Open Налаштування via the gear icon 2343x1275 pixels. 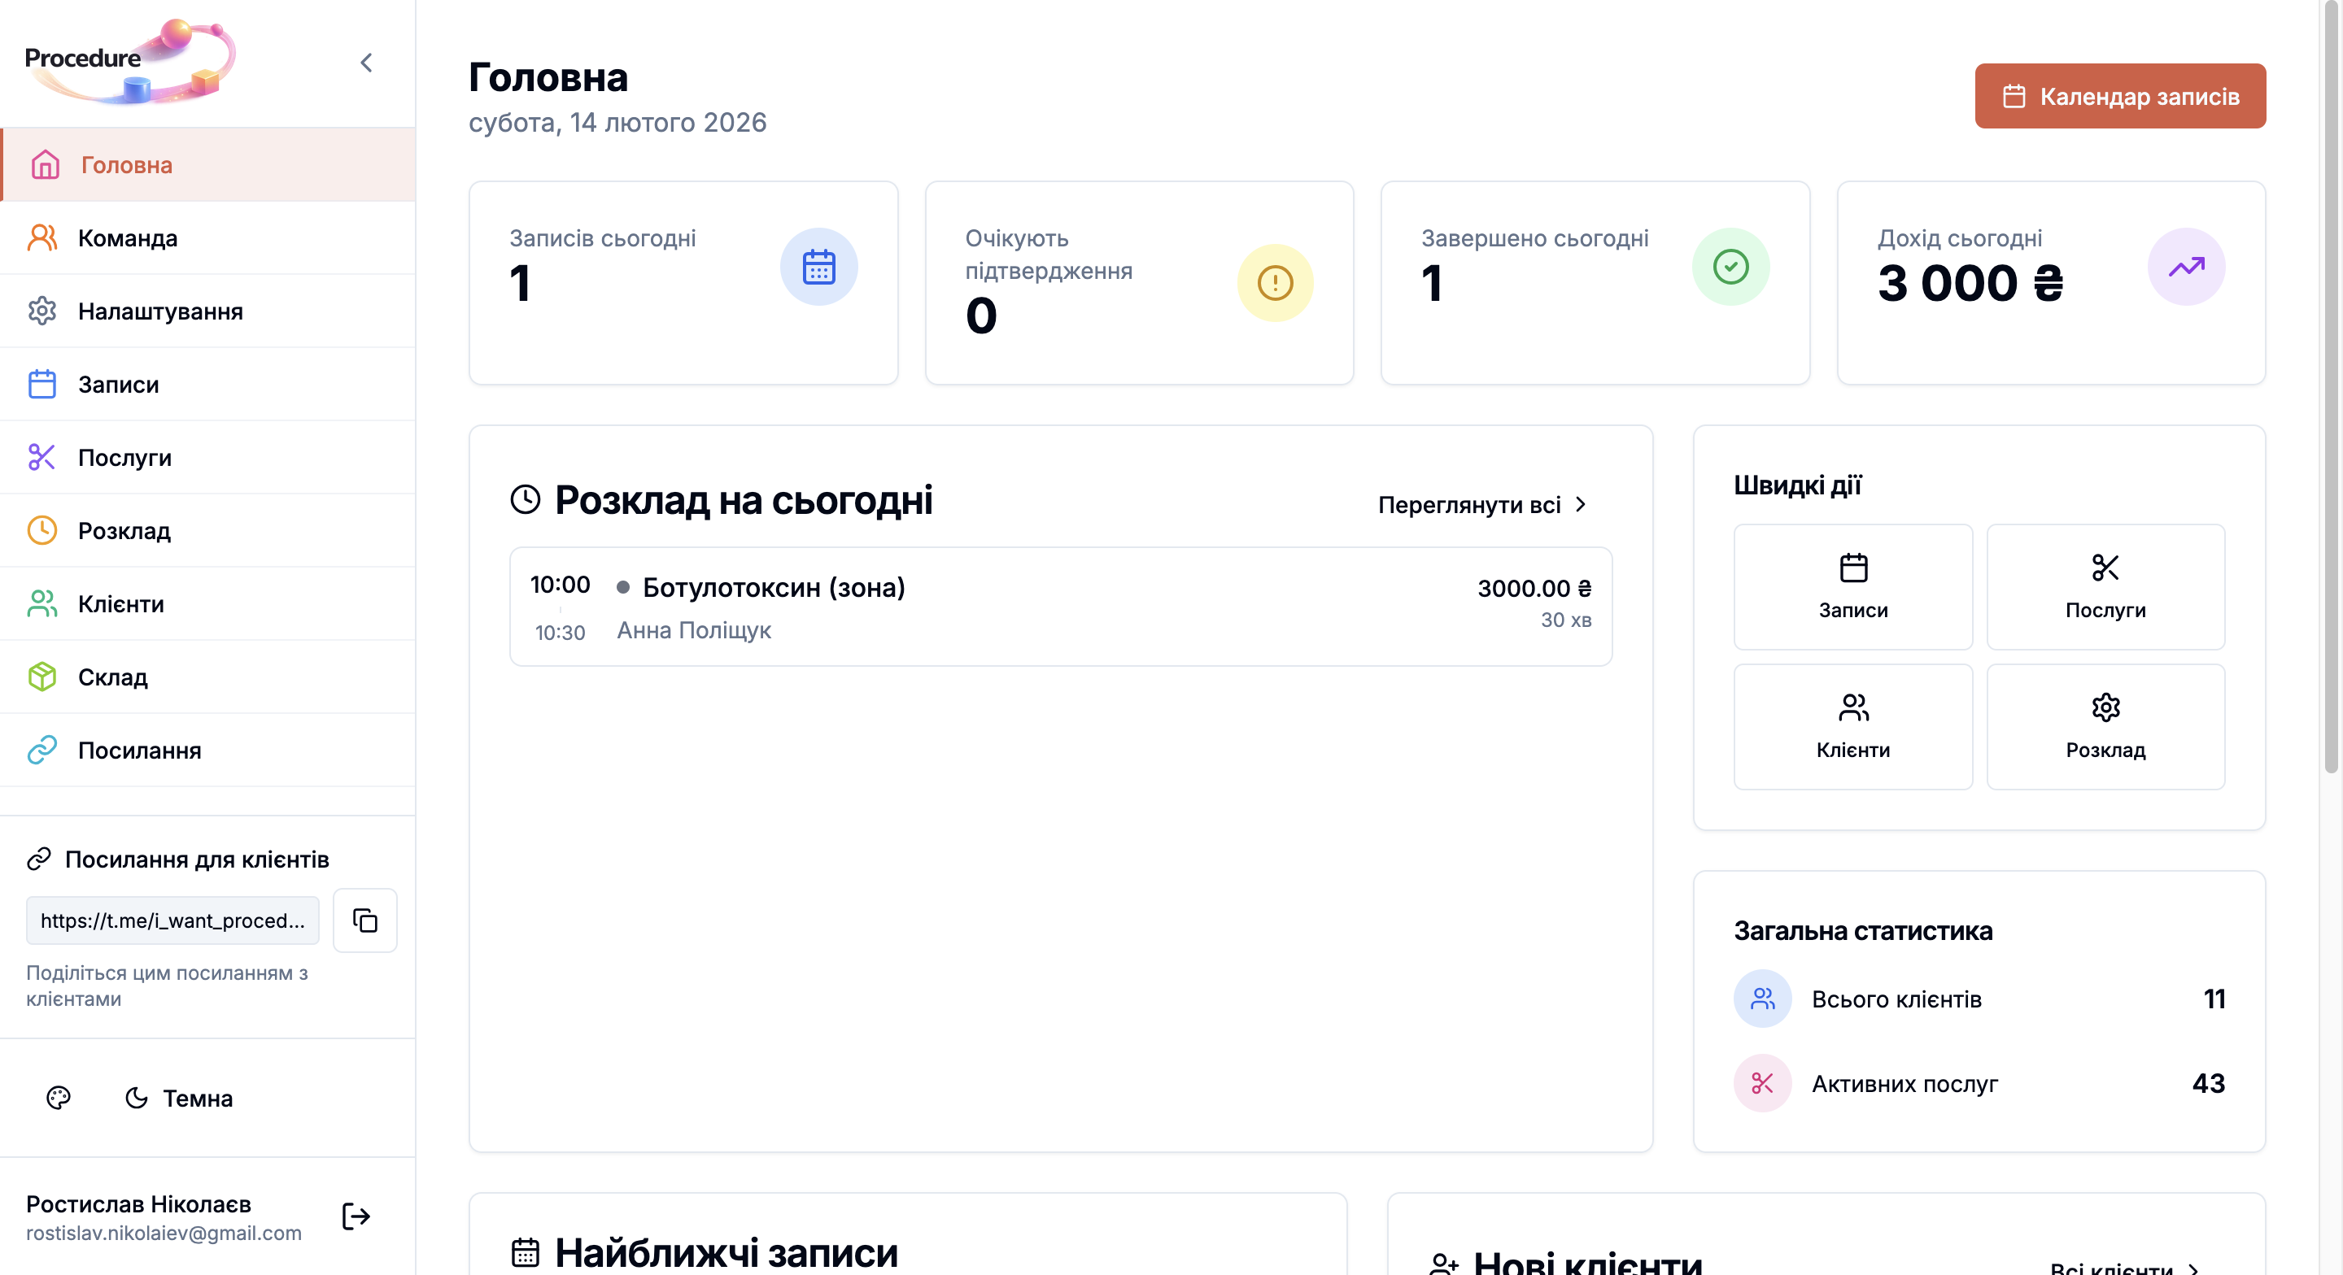pos(43,311)
